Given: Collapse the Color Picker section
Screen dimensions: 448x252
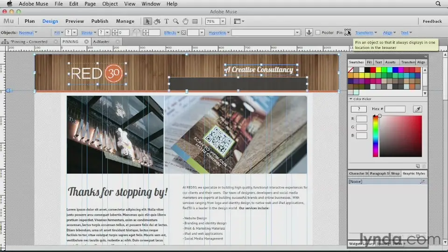Looking at the screenshot, I should pos(351,99).
